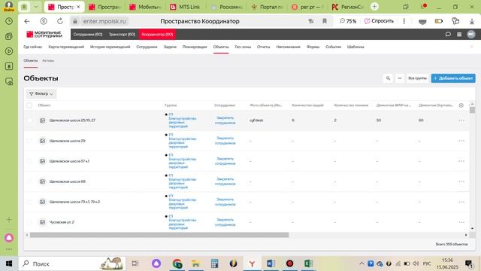Switch to the Транспорт (60) workspace tab

coord(122,35)
